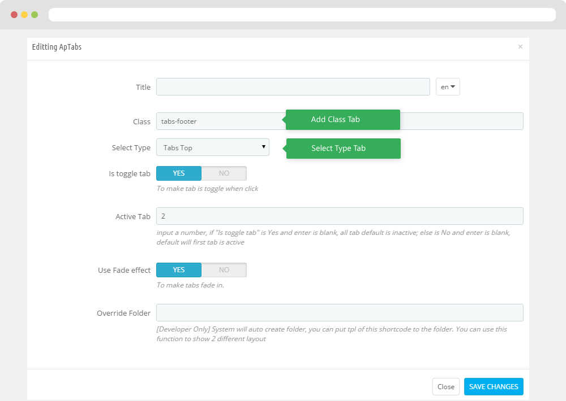Click the Override Folder label
566x401 pixels.
123,313
